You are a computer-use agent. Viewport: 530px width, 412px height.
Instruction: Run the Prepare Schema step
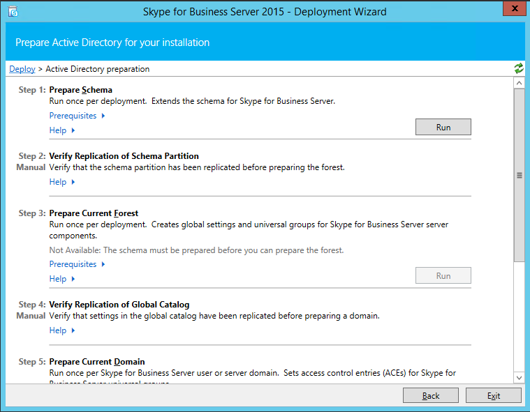pyautogui.click(x=443, y=127)
